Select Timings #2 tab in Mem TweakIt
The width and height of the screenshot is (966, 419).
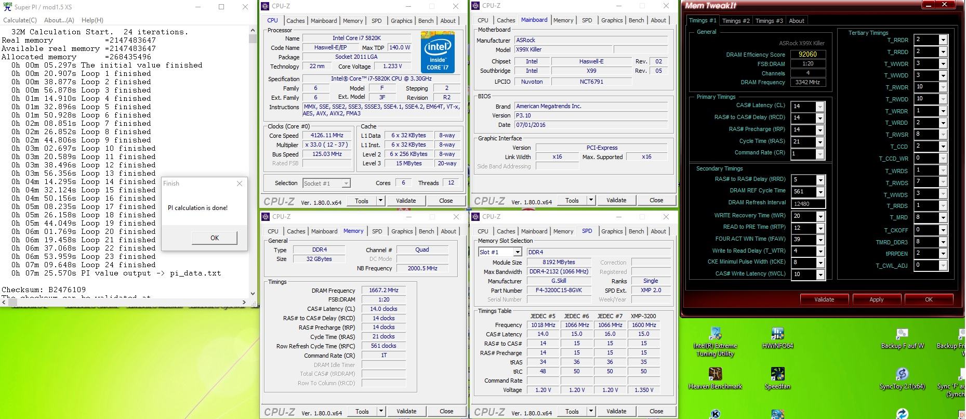(x=736, y=21)
